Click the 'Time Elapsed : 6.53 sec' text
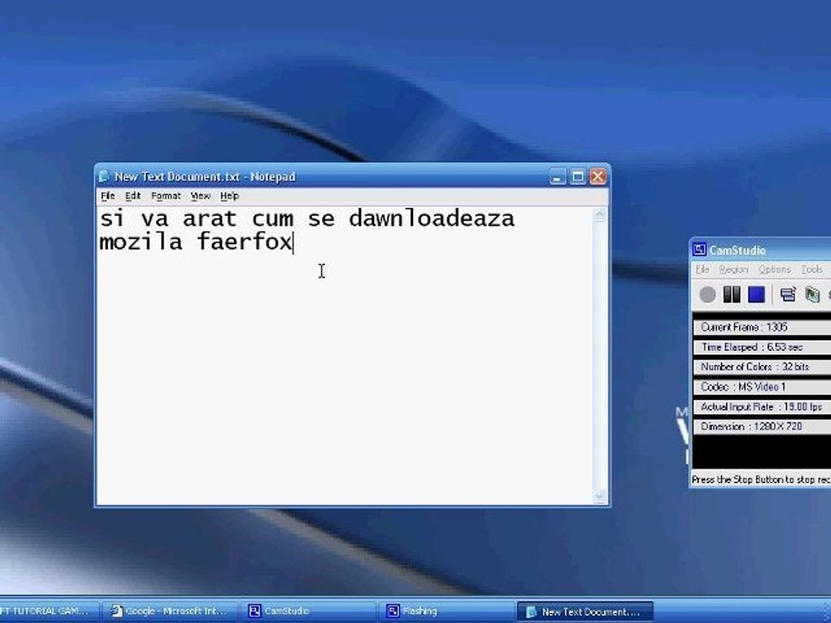 pyautogui.click(x=752, y=347)
